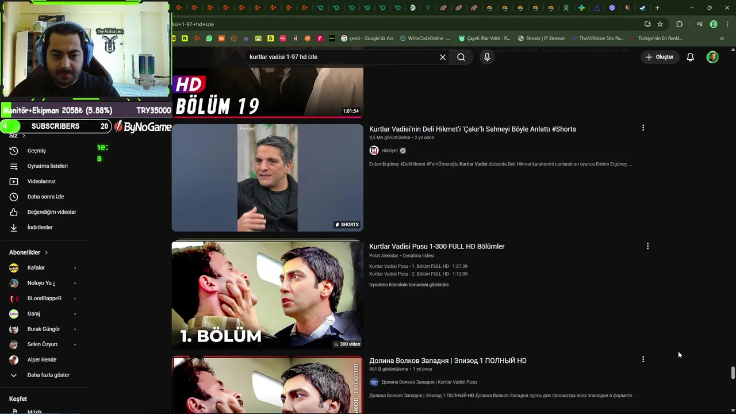Show hidden bookmarks with overflow arrows
The height and width of the screenshot is (414, 736).
click(x=722, y=39)
